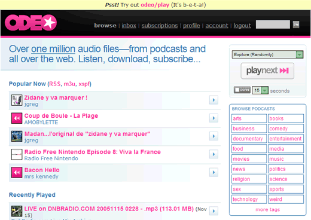Open inbox in navigation
This screenshot has height=220, width=311.
coord(129,26)
